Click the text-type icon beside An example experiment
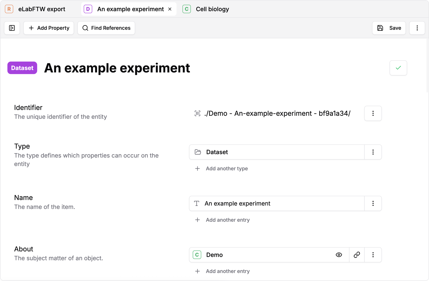The height and width of the screenshot is (281, 429). tap(197, 203)
